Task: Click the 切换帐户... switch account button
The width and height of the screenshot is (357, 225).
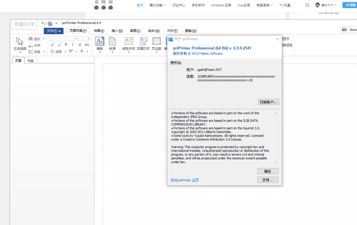Action: click(268, 102)
